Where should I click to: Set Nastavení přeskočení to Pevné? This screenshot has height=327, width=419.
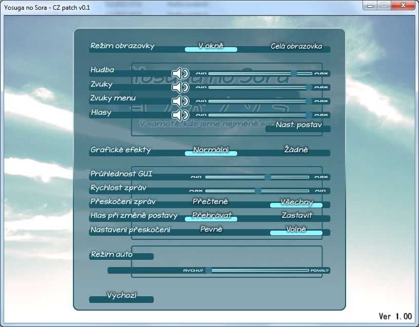(x=211, y=230)
